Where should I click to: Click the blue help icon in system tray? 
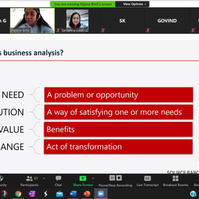click(193, 194)
